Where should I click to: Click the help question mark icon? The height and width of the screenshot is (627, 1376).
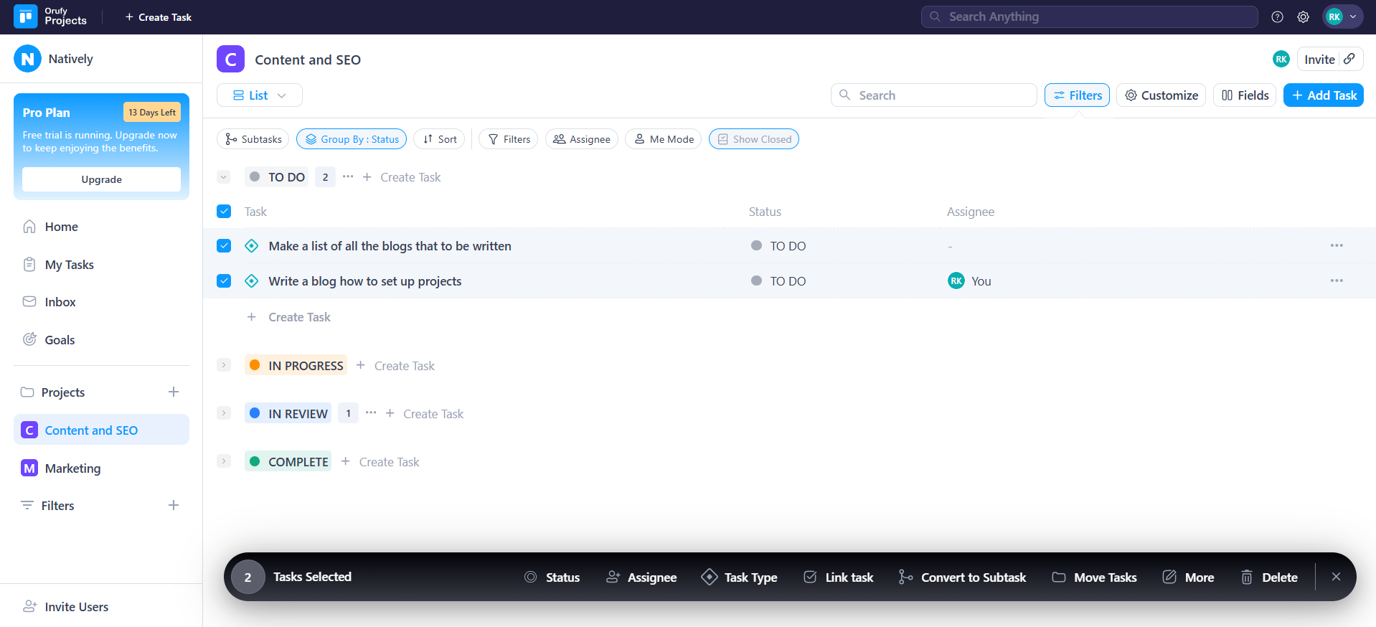(x=1277, y=17)
